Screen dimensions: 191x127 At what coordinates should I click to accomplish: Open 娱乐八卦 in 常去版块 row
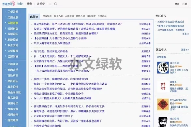tap(59, 16)
